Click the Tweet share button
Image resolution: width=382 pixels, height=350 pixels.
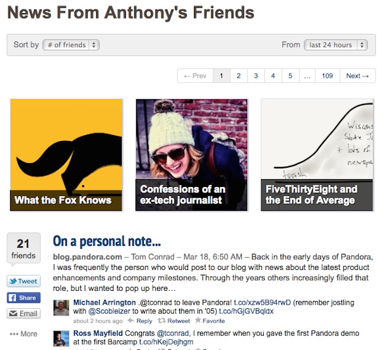coord(24,281)
